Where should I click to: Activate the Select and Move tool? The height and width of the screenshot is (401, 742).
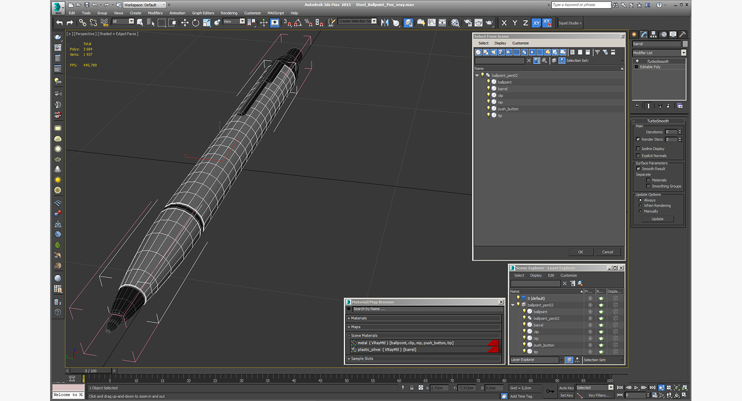(184, 23)
